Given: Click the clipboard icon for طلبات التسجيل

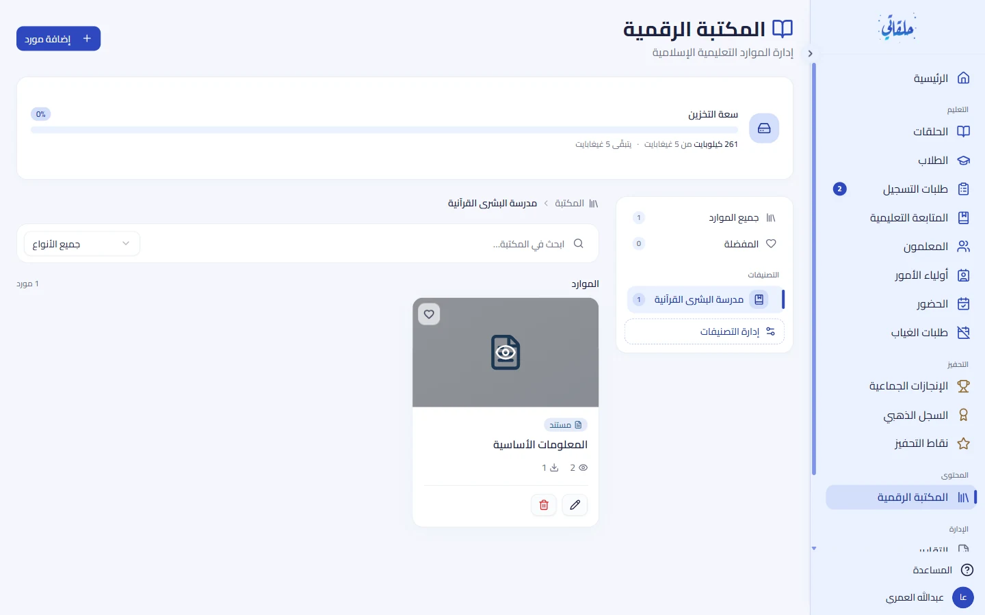Looking at the screenshot, I should [x=963, y=189].
